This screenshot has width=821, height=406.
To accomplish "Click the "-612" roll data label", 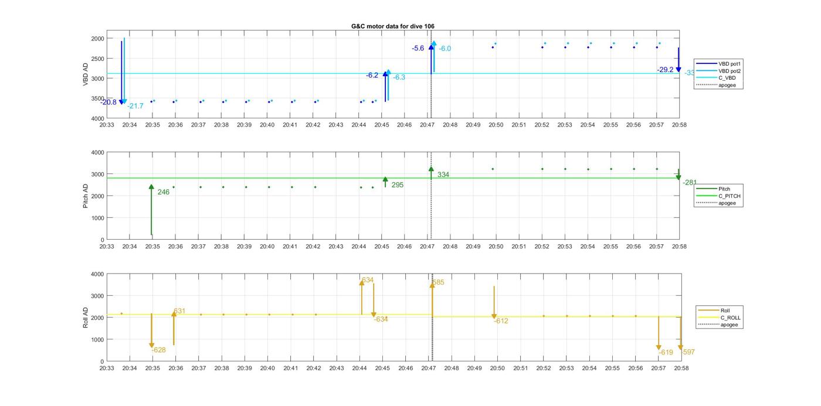I will [x=501, y=321].
